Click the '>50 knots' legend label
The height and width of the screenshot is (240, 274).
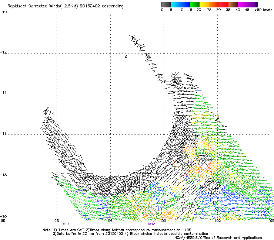263,10
